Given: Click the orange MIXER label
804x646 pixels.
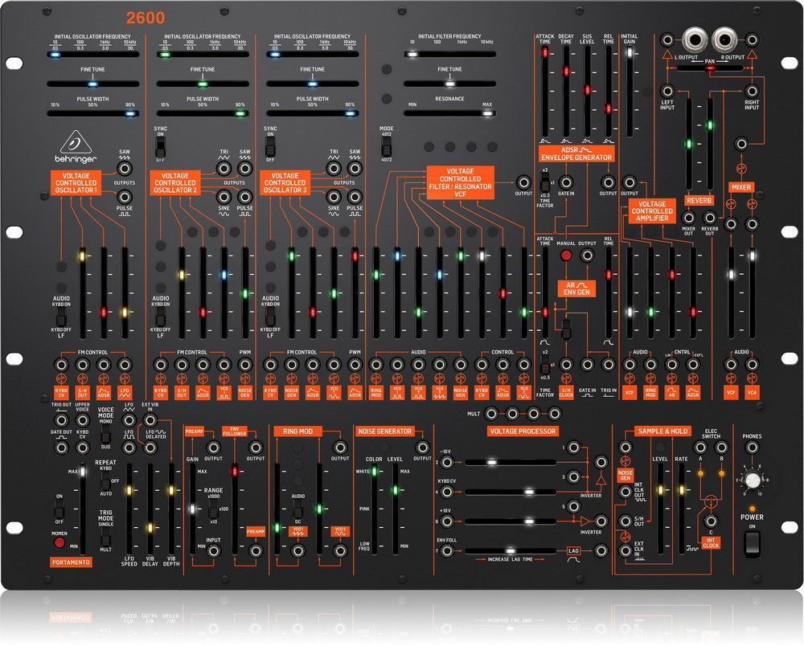Looking at the screenshot, I should click(741, 187).
